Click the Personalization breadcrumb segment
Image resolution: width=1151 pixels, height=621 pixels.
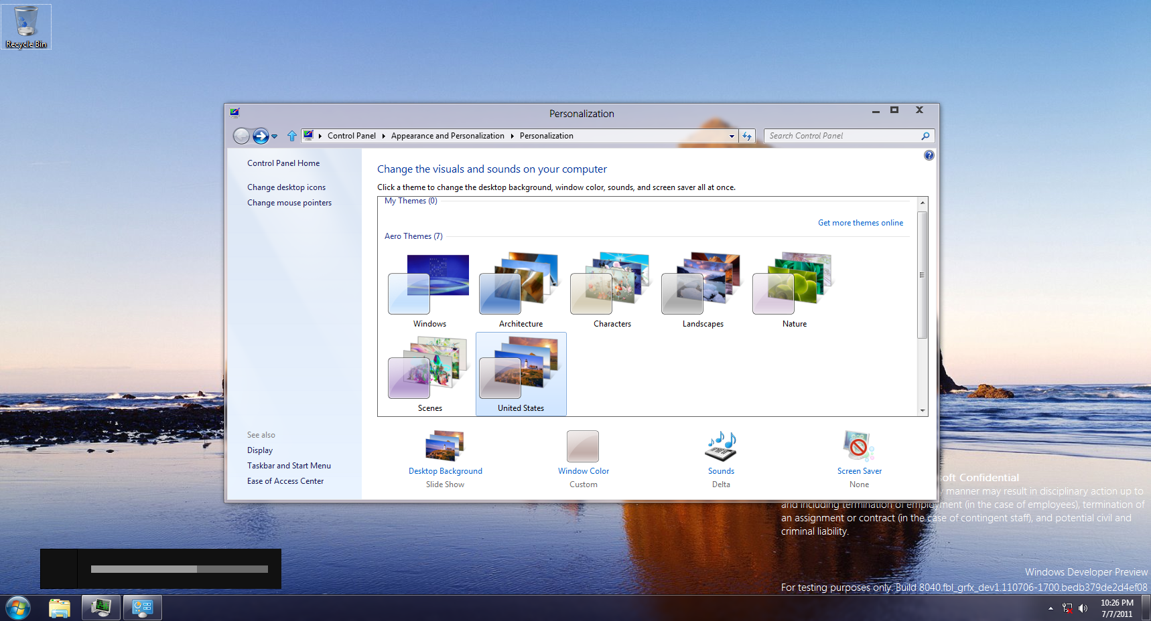pos(547,136)
